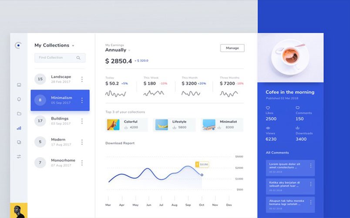Open the folder icon in sidebar
The image size is (350, 218).
(19, 114)
